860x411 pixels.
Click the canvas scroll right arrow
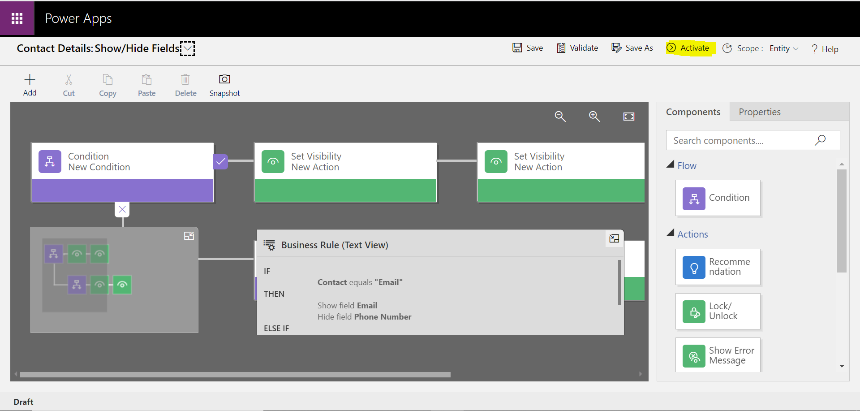pos(641,374)
